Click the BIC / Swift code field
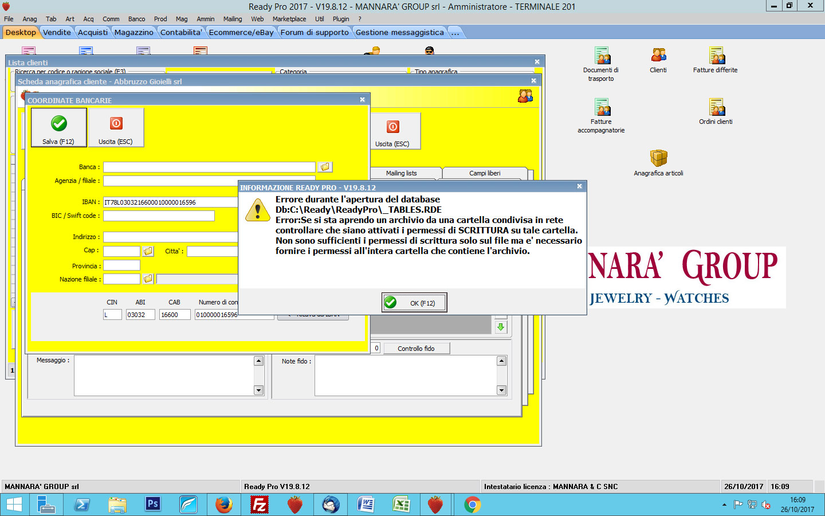 pyautogui.click(x=159, y=216)
